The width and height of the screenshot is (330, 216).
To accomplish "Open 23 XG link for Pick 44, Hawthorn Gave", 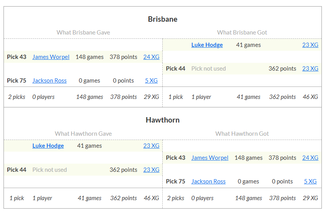I will pyautogui.click(x=151, y=170).
